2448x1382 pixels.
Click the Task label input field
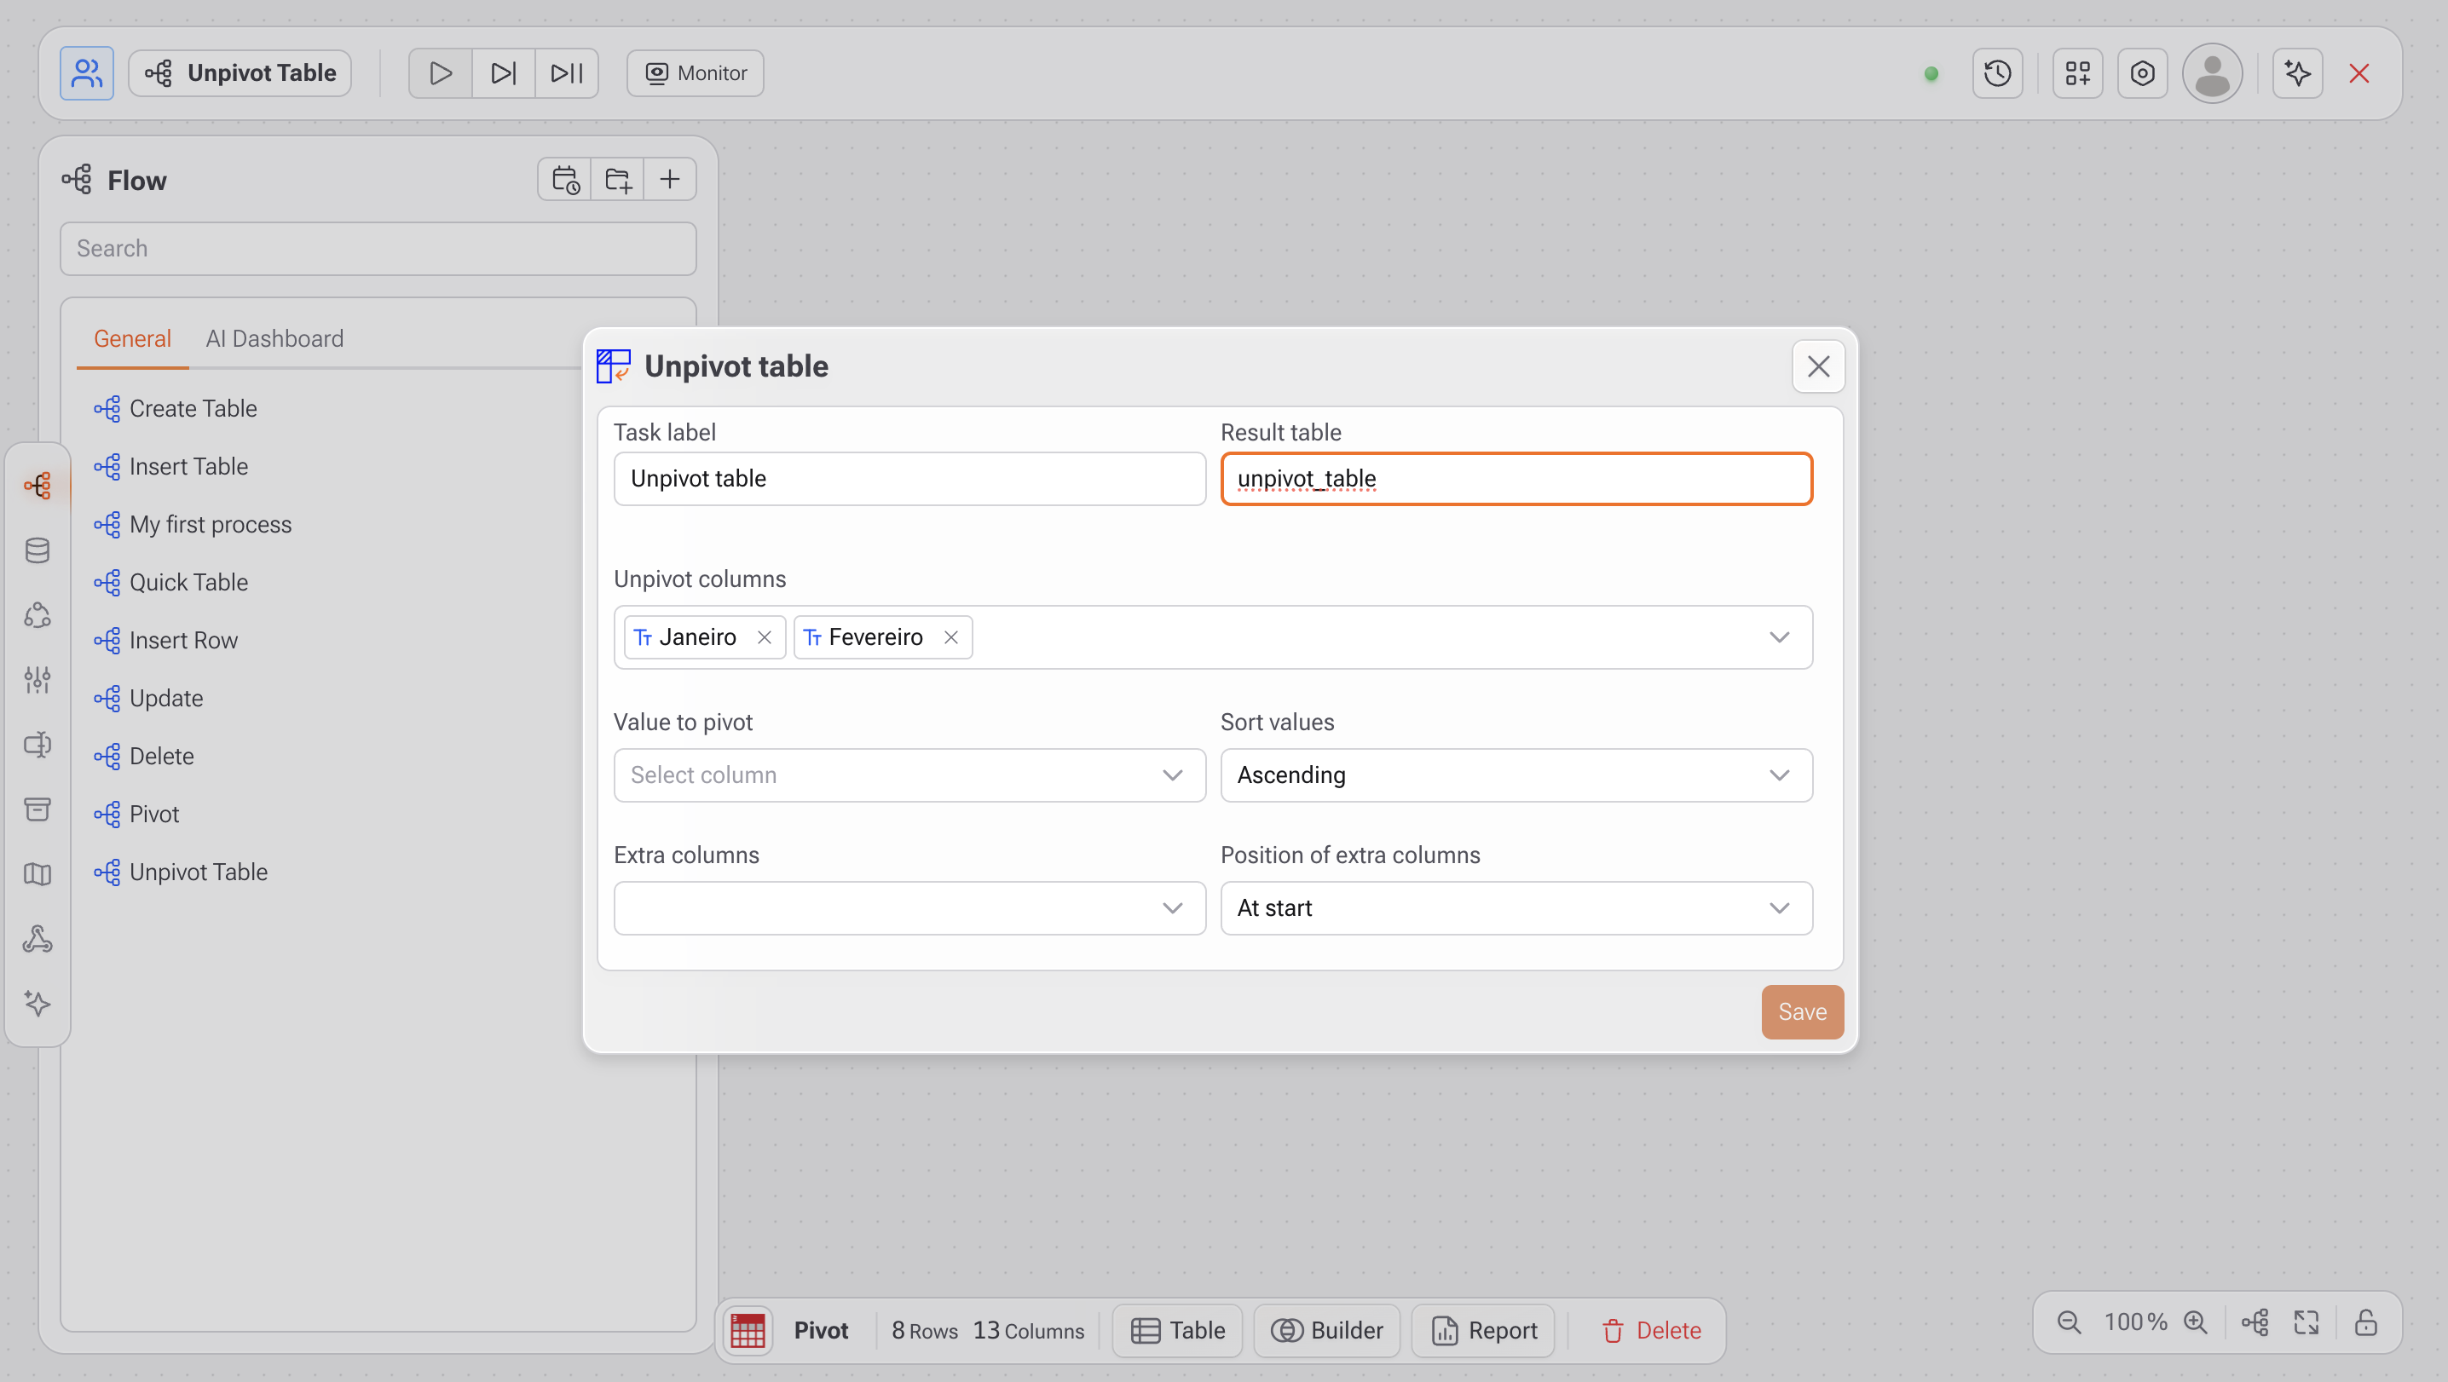909,479
